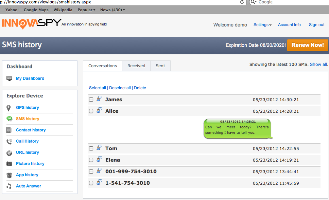Click the Call History phone icon

pyautogui.click(x=9, y=142)
